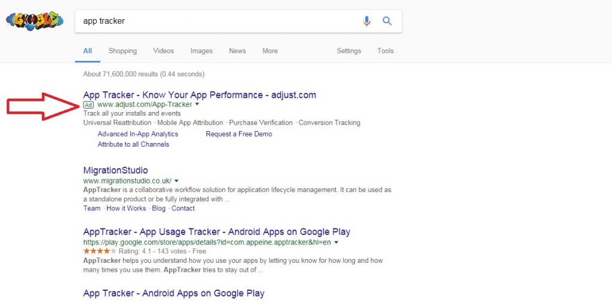This screenshot has width=612, height=301.
Task: Click the Google graffiti doodle logo
Action: click(34, 21)
